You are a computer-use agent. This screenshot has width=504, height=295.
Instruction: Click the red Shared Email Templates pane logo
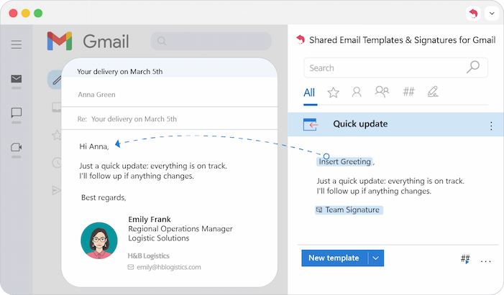pyautogui.click(x=301, y=39)
